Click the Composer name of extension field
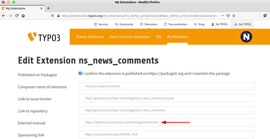 (x=166, y=86)
